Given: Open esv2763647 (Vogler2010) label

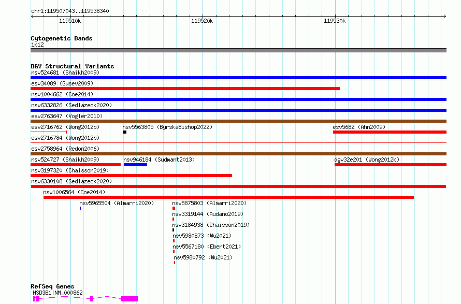Looking at the screenshot, I should coord(67,116).
